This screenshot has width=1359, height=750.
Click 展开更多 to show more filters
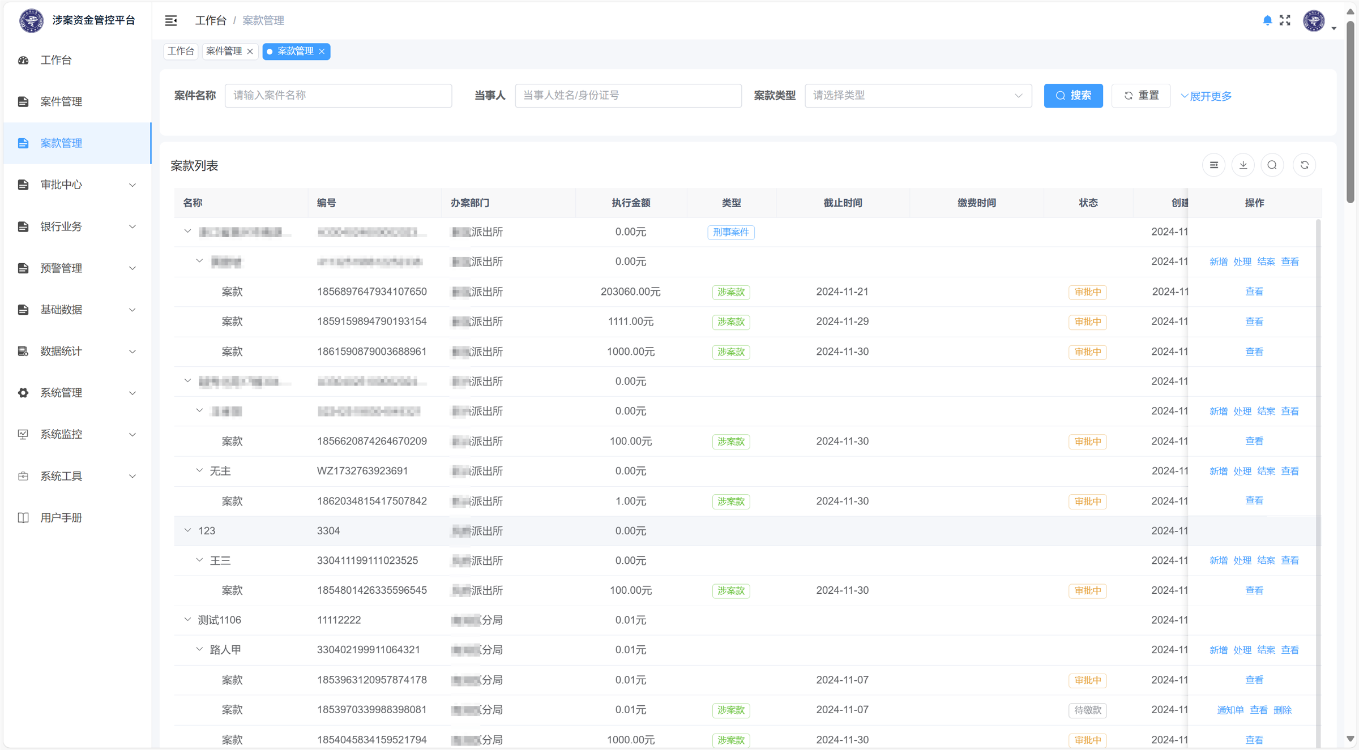(x=1207, y=96)
